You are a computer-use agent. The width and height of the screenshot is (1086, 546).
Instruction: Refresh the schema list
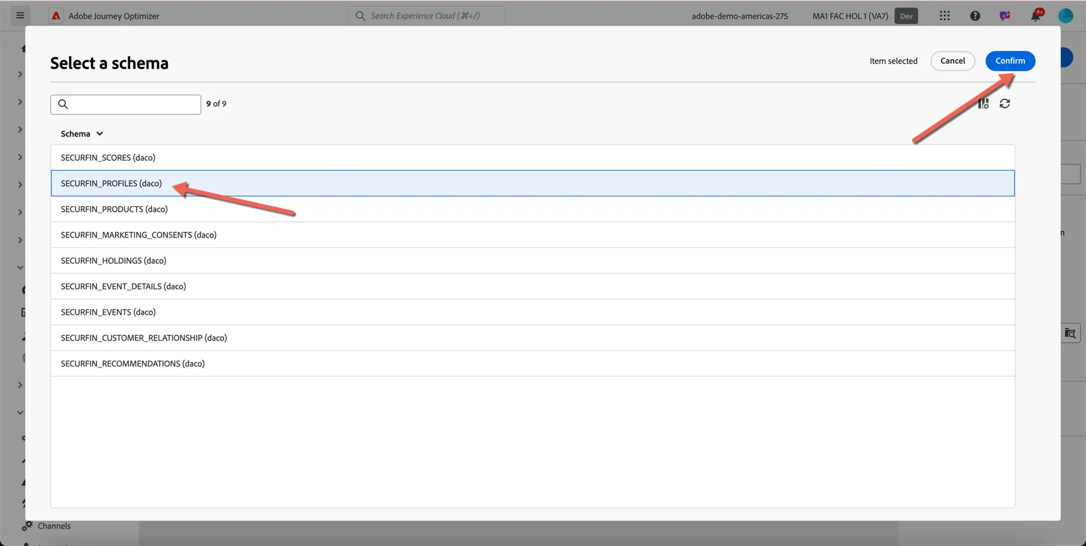[1005, 104]
